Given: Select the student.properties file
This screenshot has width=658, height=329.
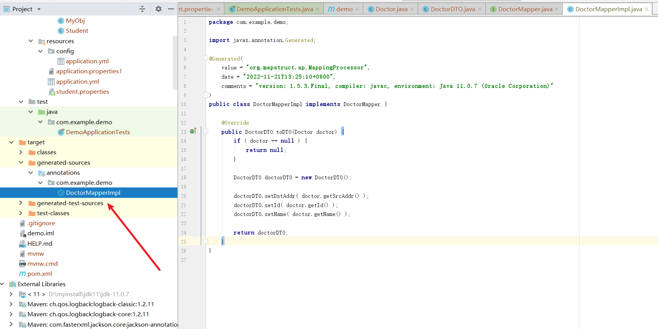Looking at the screenshot, I should (x=83, y=92).
